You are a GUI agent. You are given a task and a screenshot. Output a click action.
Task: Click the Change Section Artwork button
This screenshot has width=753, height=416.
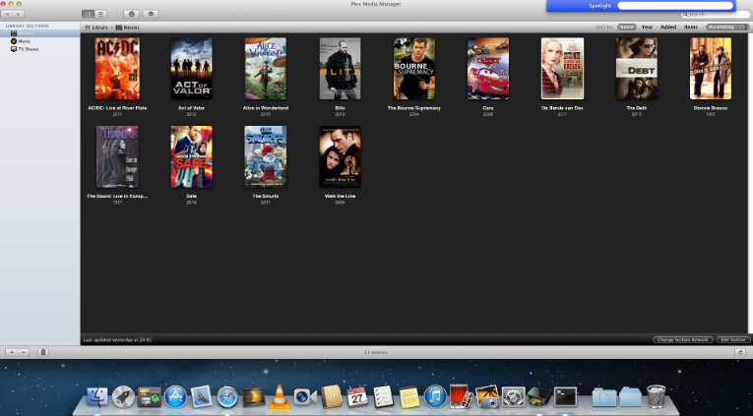[683, 339]
